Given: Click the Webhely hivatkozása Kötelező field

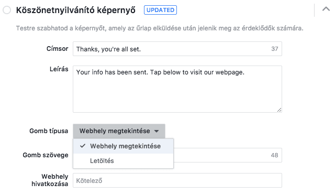Looking at the screenshot, I should point(177,180).
